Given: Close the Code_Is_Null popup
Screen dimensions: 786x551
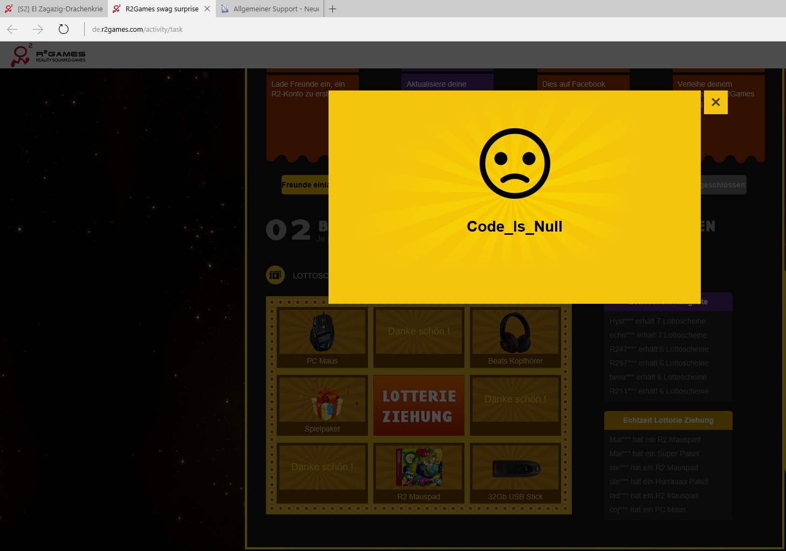Looking at the screenshot, I should pyautogui.click(x=715, y=102).
